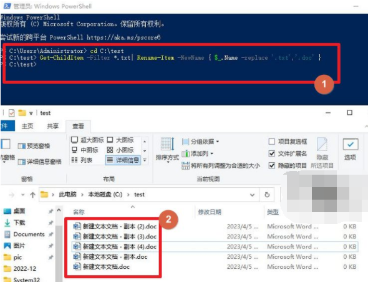Uncheck the 文件扩展名 checkbox
368x282 pixels.
click(x=271, y=153)
